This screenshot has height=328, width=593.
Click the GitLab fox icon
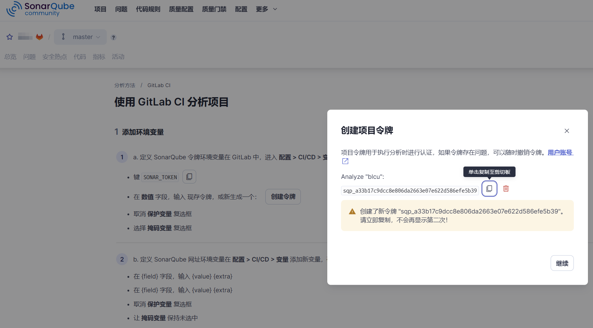[39, 37]
